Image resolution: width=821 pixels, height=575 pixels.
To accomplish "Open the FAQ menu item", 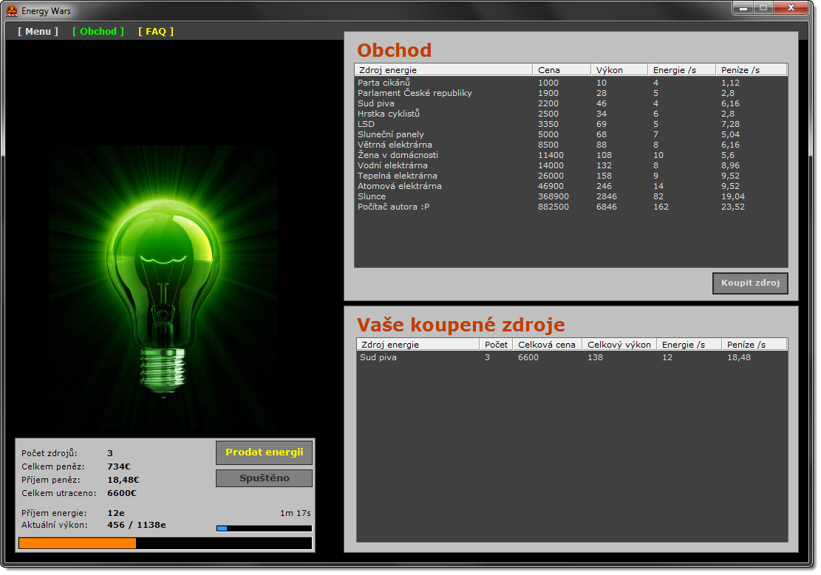I will click(156, 32).
